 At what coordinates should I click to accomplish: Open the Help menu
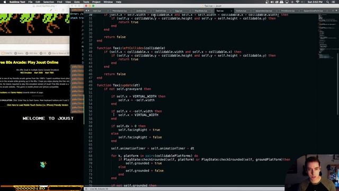119,2
